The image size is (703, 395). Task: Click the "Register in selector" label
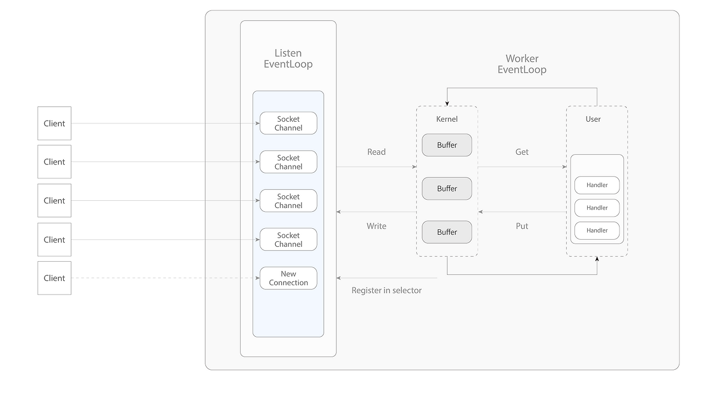(x=387, y=290)
